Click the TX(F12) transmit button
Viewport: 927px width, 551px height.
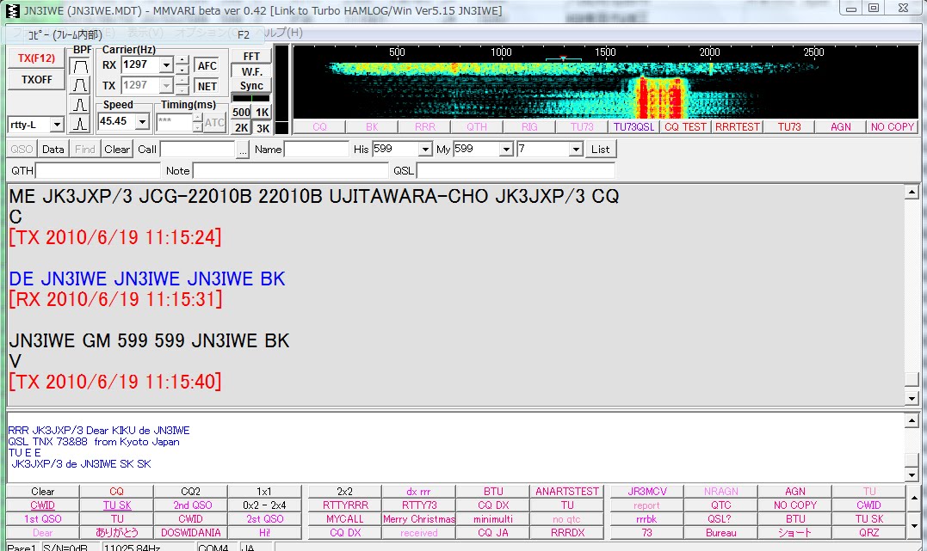tap(36, 58)
